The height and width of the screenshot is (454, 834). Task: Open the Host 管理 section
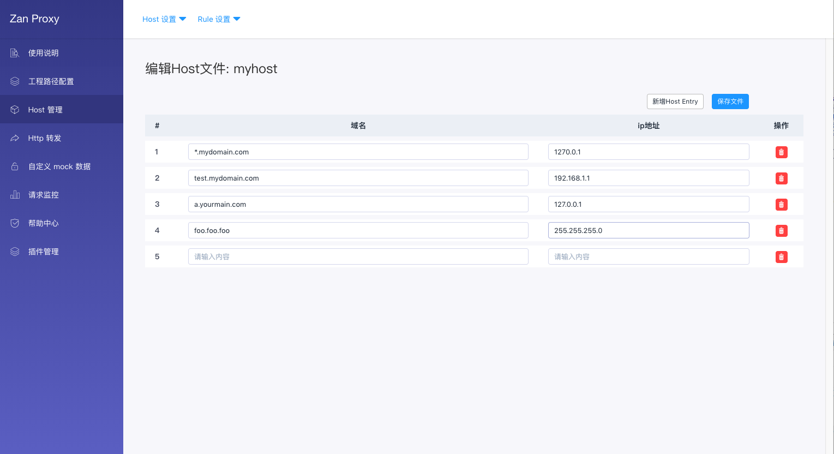point(44,109)
